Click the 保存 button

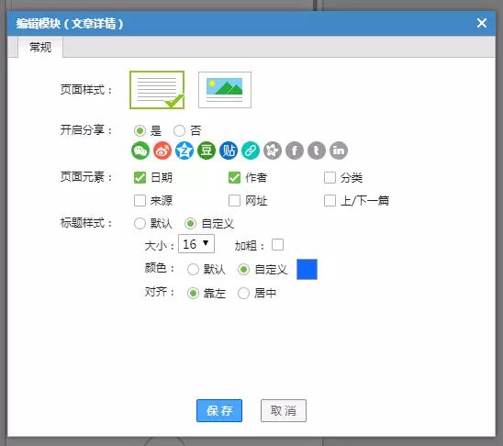click(x=219, y=410)
